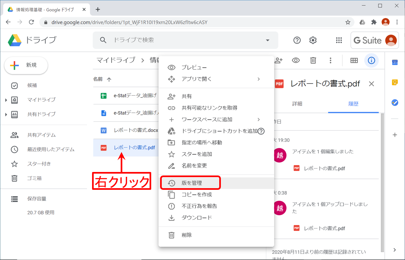Close the 情報処理基礎 browser tab
Screen dimensions: 405x260
[x=84, y=9]
